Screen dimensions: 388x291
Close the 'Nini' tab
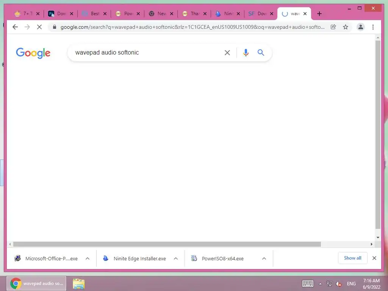point(238,14)
